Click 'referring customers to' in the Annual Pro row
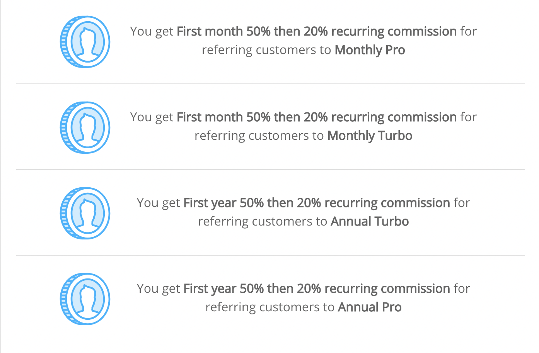The width and height of the screenshot is (539, 353). [x=270, y=307]
